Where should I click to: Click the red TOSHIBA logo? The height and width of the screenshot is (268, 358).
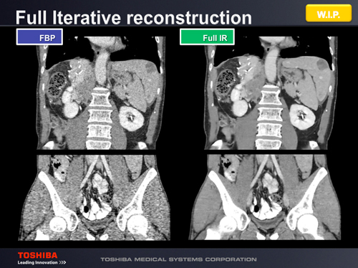tap(38, 255)
